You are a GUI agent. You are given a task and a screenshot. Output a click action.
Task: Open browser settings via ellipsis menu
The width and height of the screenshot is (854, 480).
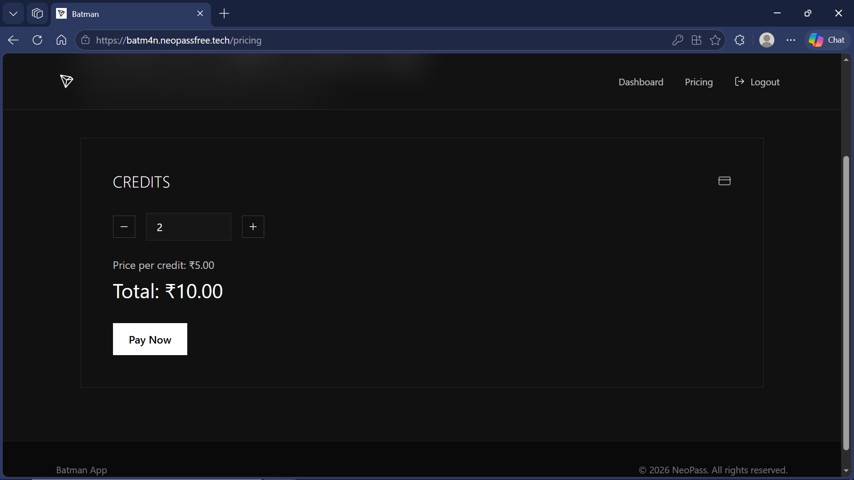point(792,40)
